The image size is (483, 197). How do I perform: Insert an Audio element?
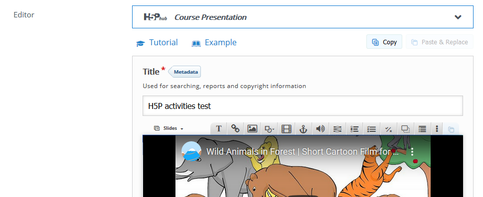[321, 128]
